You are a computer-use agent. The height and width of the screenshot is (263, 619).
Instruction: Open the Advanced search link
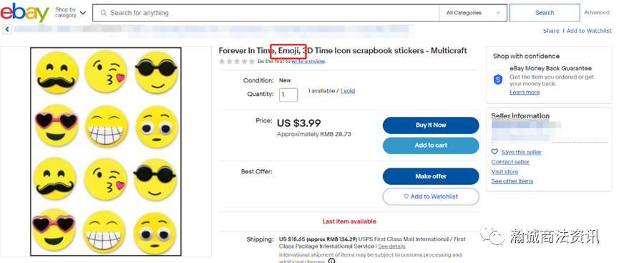pos(597,13)
